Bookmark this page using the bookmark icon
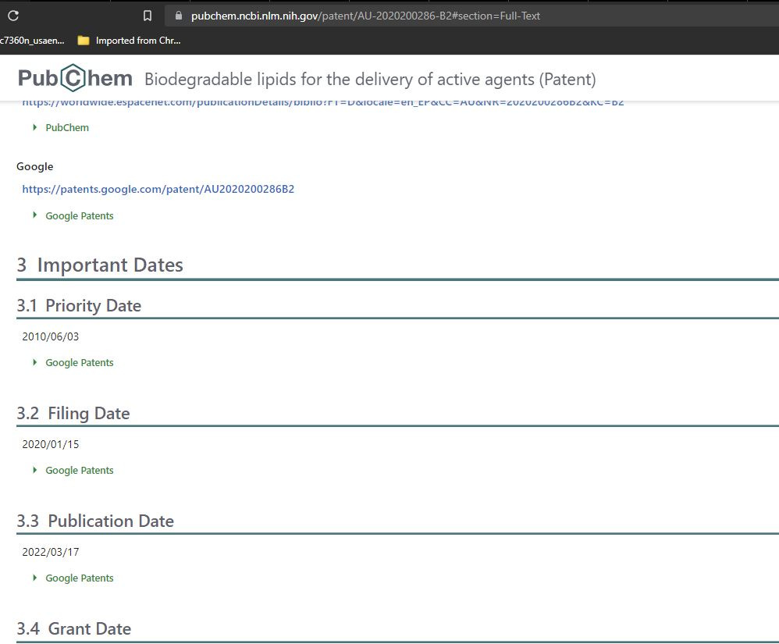779x644 pixels. 147,16
